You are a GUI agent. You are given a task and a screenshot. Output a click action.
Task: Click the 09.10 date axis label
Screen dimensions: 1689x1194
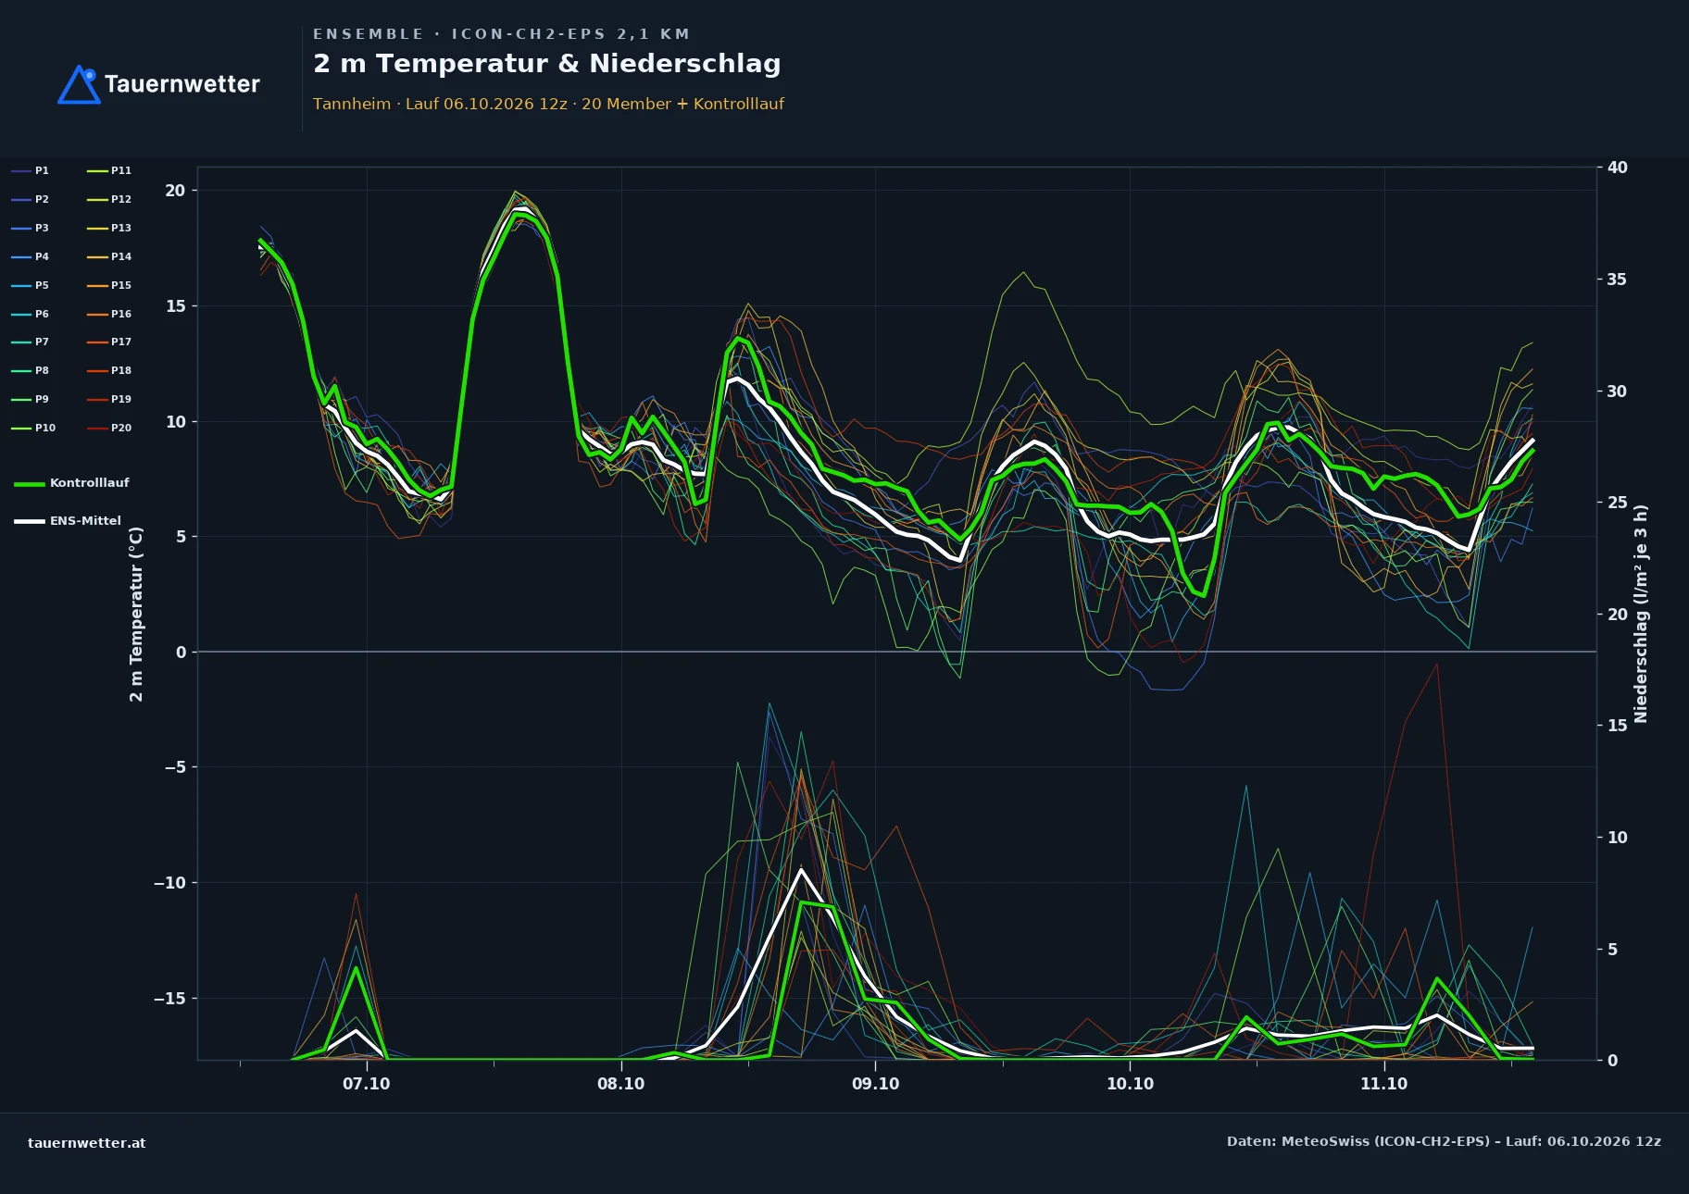875,1084
